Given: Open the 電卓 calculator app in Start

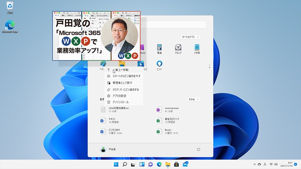Looking at the screenshot, I should click(x=159, y=49).
